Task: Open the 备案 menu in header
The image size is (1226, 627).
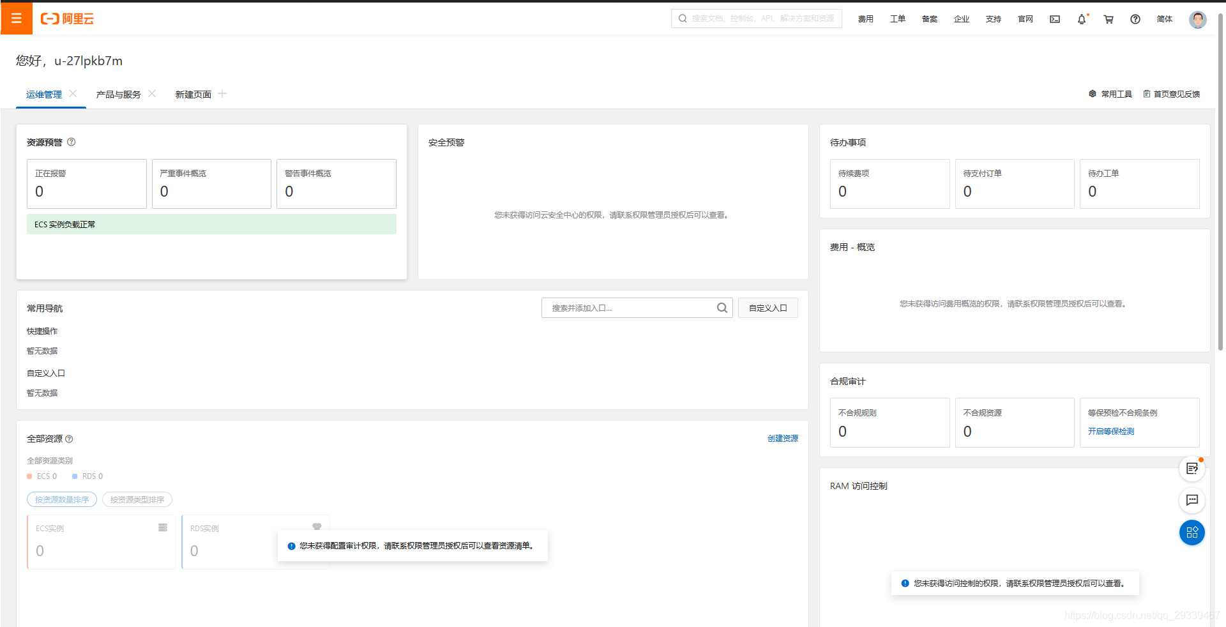Action: [x=930, y=19]
